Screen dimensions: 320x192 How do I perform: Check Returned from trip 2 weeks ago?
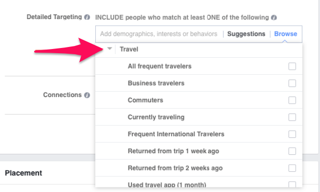click(x=292, y=168)
